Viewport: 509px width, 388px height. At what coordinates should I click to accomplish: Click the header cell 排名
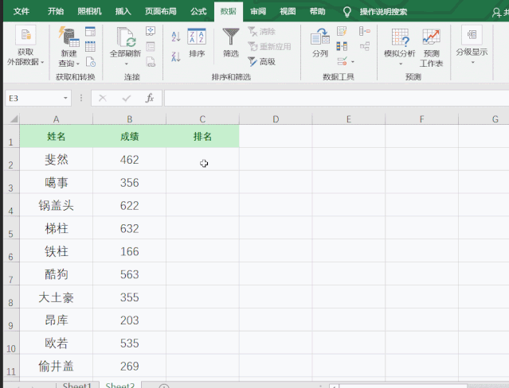pyautogui.click(x=202, y=137)
